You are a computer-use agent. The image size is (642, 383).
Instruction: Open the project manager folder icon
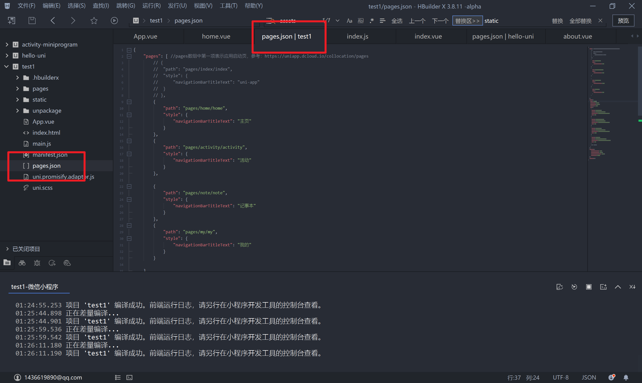coord(7,263)
